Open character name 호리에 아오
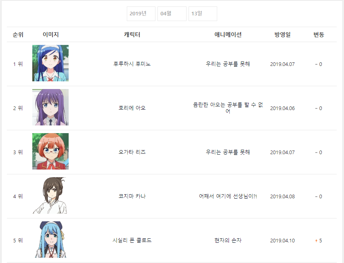 point(132,108)
